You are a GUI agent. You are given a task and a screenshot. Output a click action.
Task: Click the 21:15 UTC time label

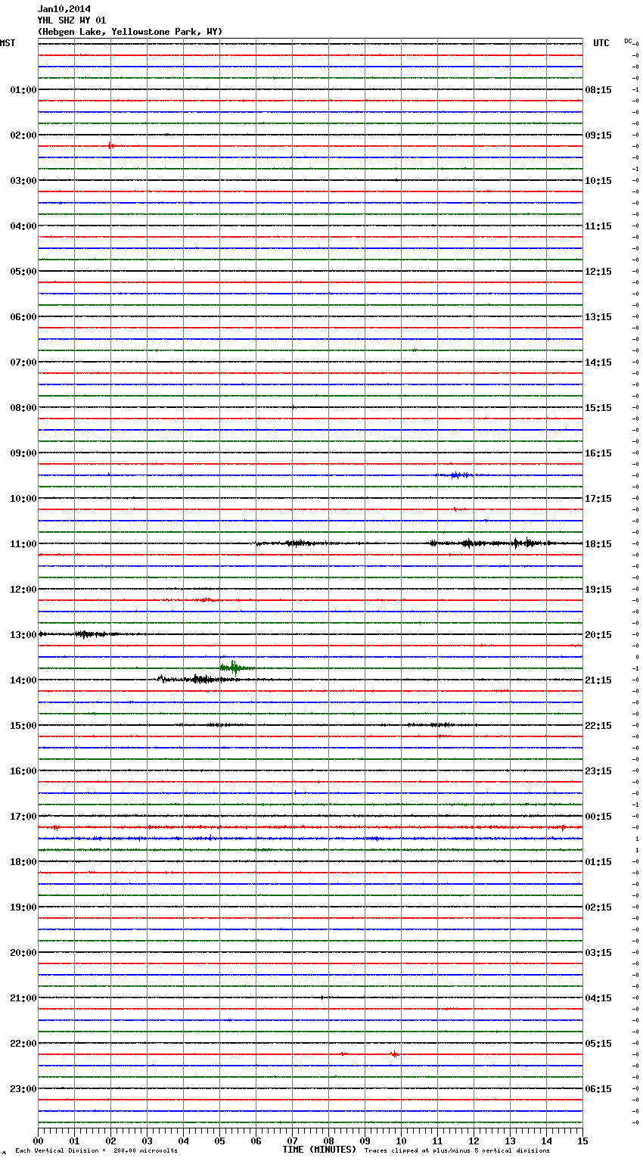point(598,680)
